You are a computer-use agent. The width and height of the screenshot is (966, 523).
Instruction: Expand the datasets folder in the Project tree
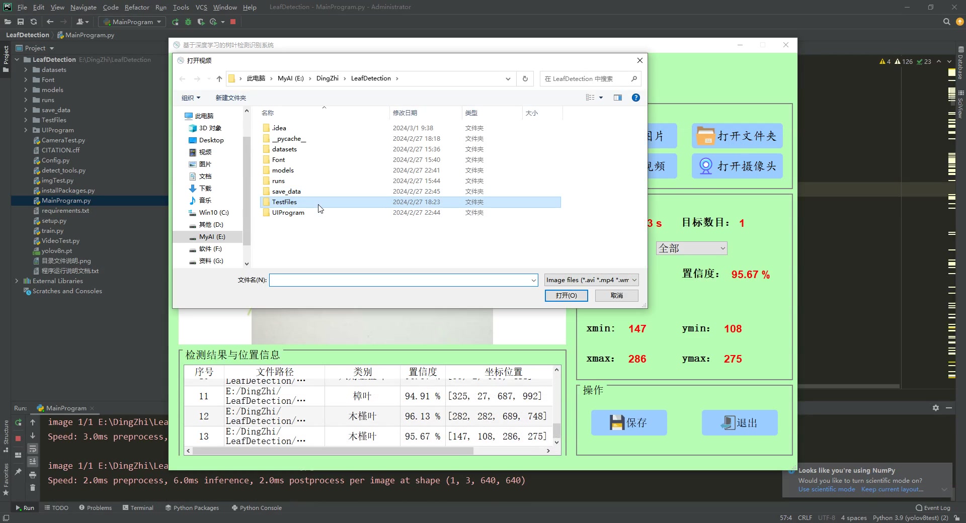pyautogui.click(x=26, y=69)
